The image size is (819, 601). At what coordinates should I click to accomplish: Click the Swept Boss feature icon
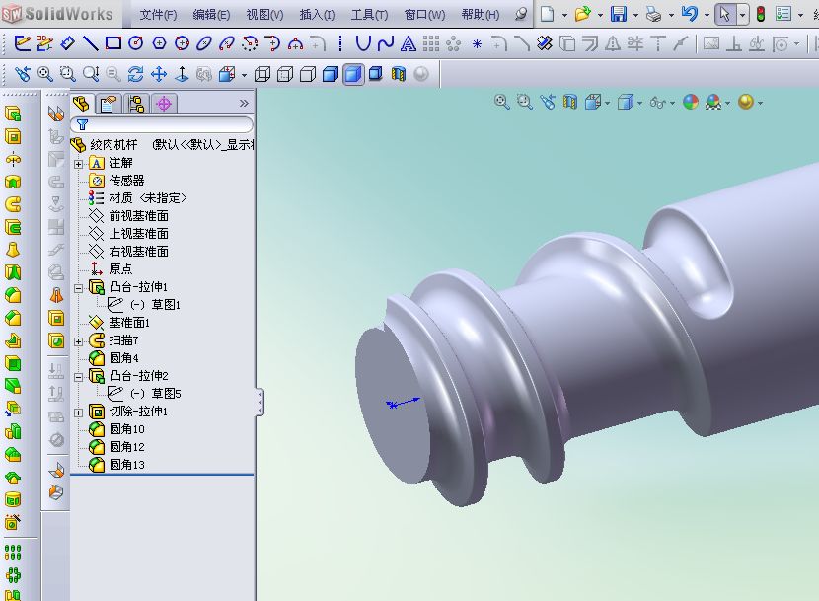pos(13,204)
